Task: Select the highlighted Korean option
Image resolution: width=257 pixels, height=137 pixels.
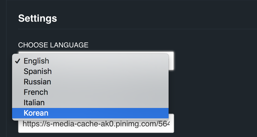Action: pyautogui.click(x=36, y=113)
